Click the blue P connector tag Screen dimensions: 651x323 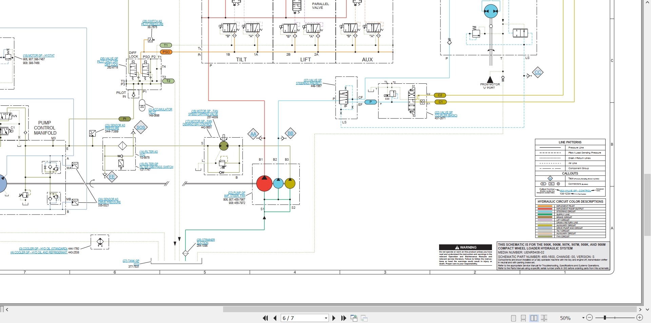pyautogui.click(x=371, y=102)
